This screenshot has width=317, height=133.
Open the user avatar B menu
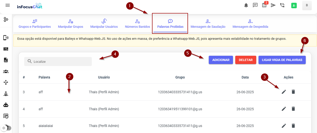(307, 5)
